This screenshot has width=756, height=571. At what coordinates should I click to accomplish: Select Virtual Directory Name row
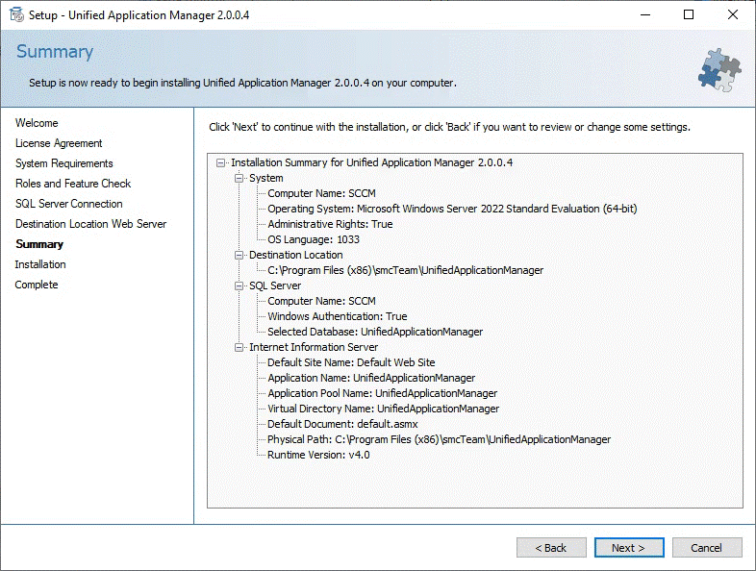point(384,410)
